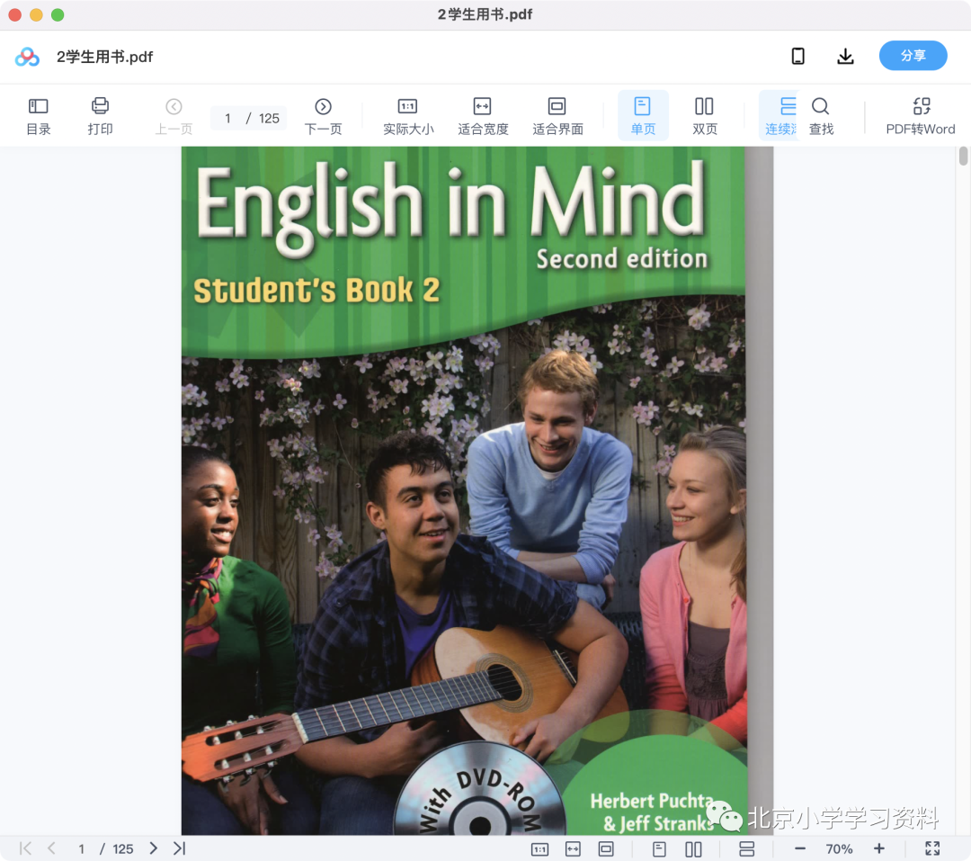Single page icon in bottom bar
This screenshot has height=861, width=971.
pyautogui.click(x=660, y=848)
